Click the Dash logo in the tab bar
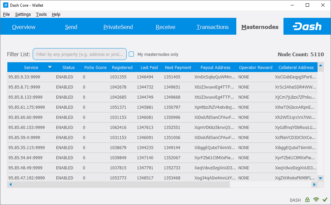This screenshot has height=205, width=331. 307,27
